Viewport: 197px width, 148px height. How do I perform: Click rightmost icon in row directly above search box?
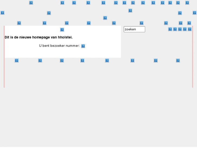click(189, 23)
